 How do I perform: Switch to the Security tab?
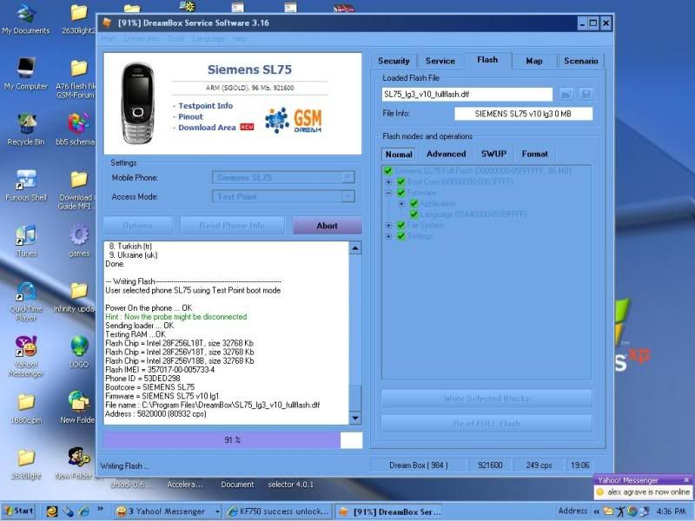[x=394, y=61]
